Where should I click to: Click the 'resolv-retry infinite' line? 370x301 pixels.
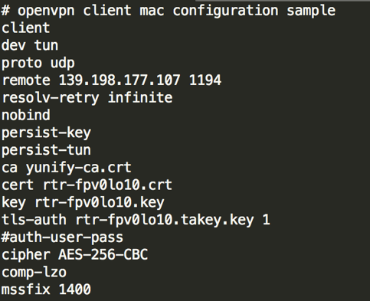click(x=87, y=98)
